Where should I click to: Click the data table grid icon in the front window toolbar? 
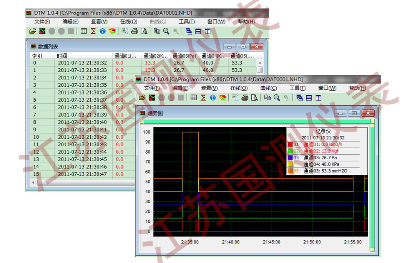194,98
